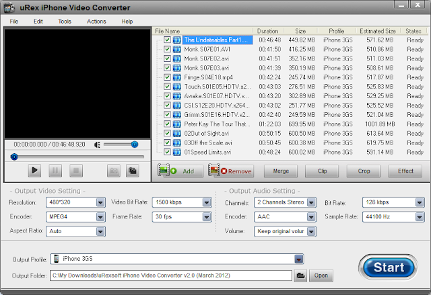Uncheck The.Undateables.Part1 file

[167, 40]
